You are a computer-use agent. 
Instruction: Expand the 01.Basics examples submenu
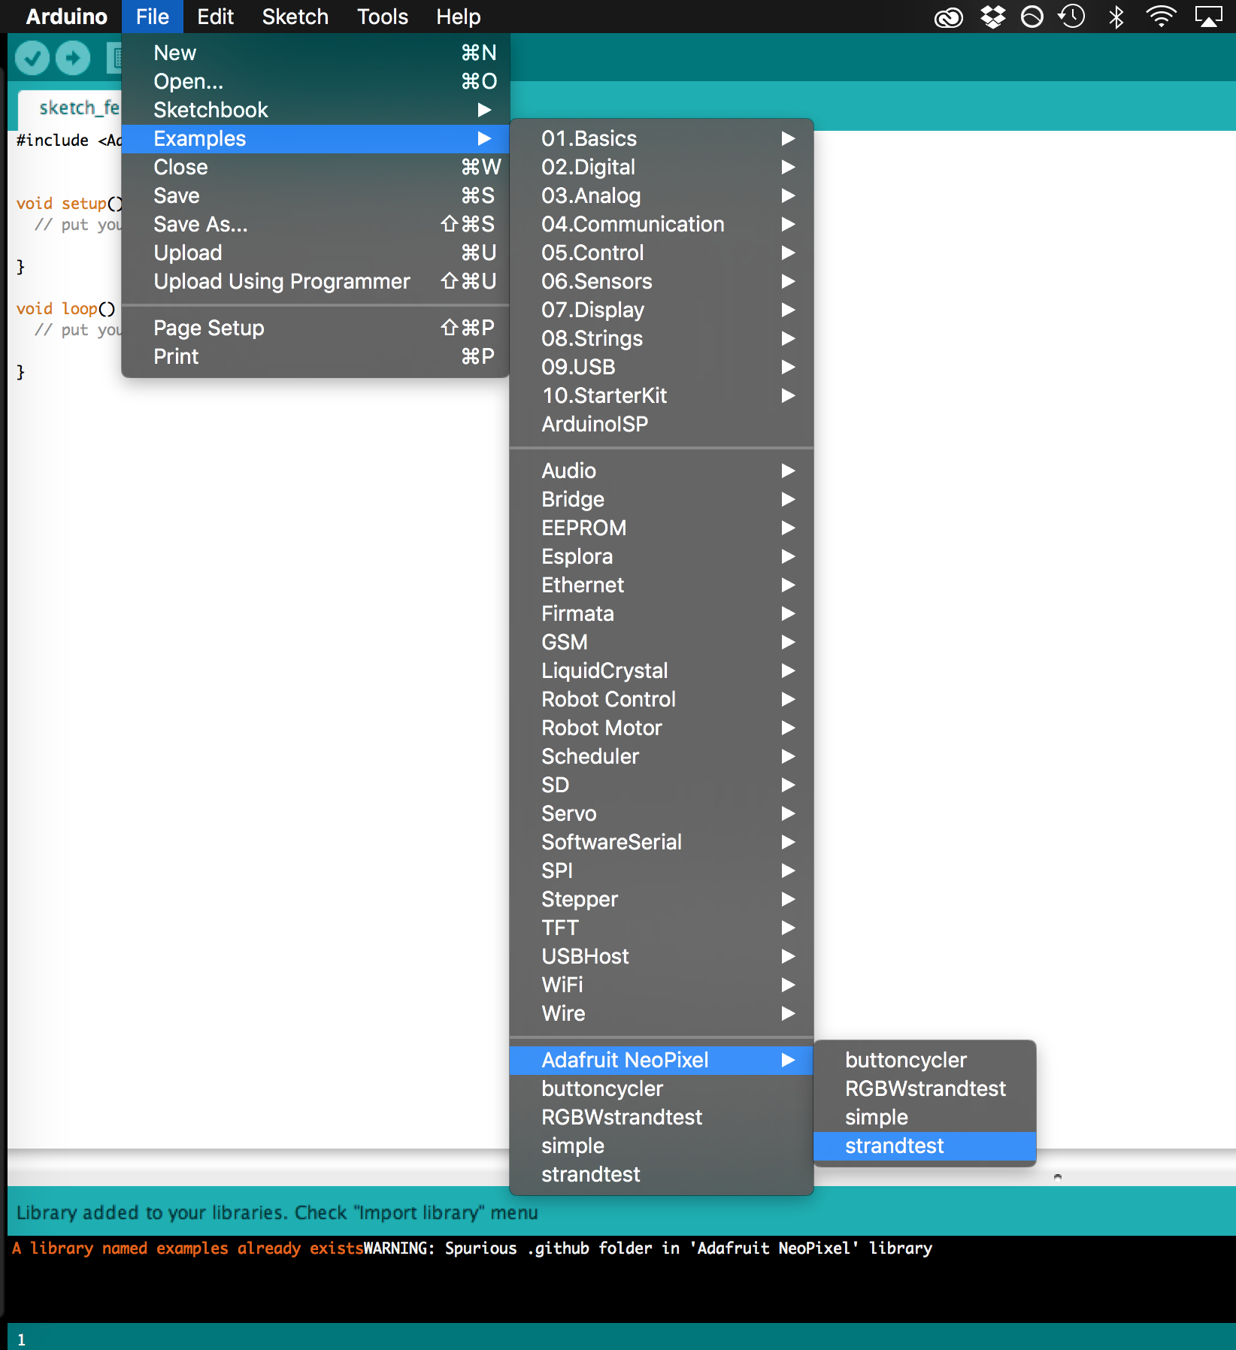coord(662,138)
